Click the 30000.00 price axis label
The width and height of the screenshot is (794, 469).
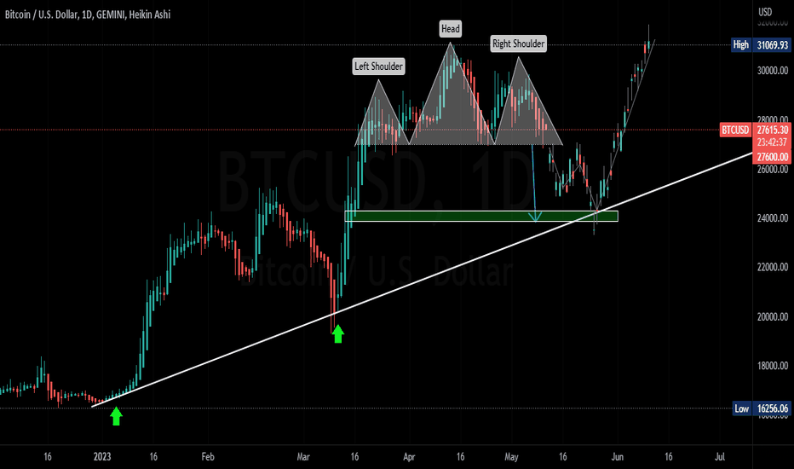click(x=772, y=71)
